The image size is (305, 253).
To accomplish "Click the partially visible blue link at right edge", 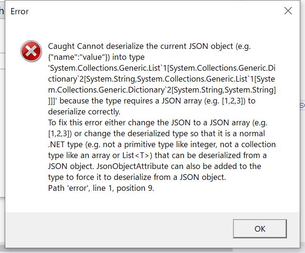I will point(302,106).
